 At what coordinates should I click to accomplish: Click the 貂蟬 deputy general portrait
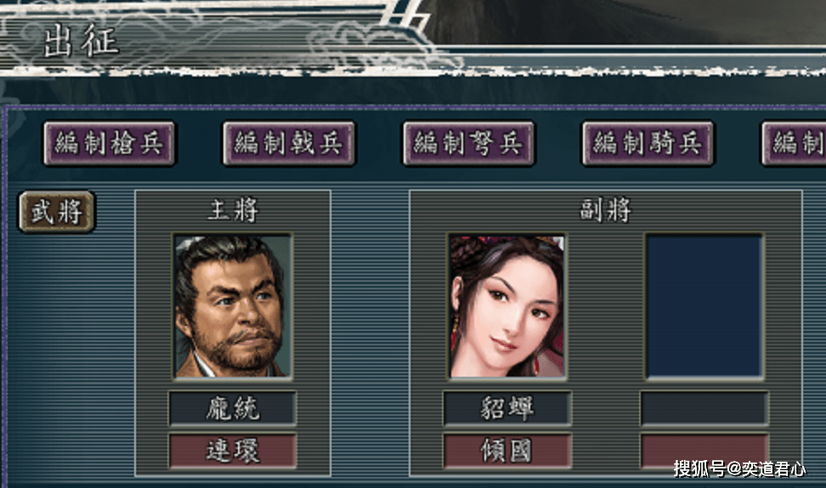coord(507,306)
